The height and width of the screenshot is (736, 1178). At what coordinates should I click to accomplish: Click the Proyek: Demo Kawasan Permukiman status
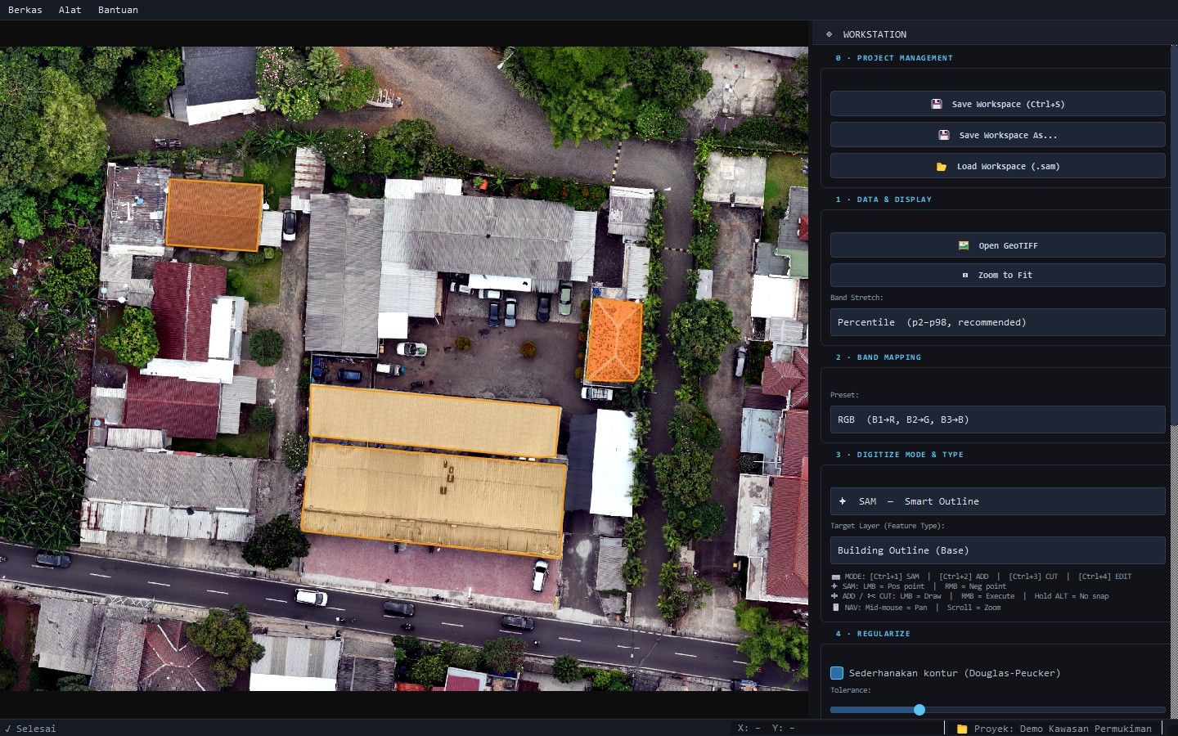coord(1063,729)
